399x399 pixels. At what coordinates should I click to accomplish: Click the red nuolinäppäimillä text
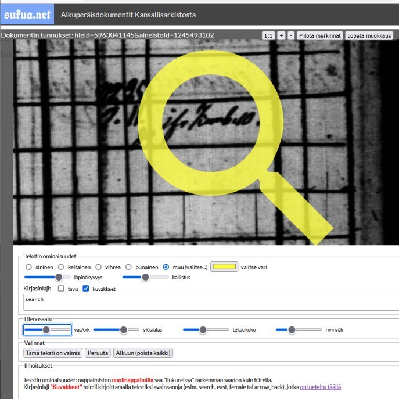[132, 380]
